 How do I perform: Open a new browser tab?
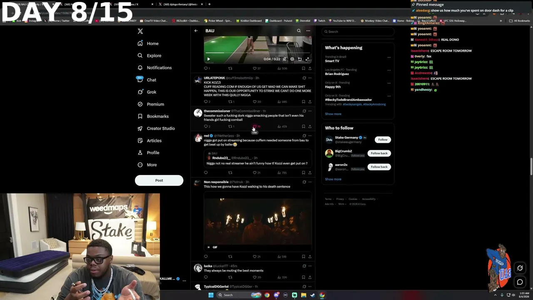(x=209, y=4)
